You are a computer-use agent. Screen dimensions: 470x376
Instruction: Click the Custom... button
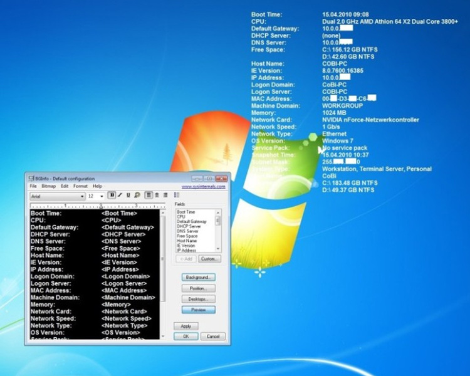(x=209, y=259)
